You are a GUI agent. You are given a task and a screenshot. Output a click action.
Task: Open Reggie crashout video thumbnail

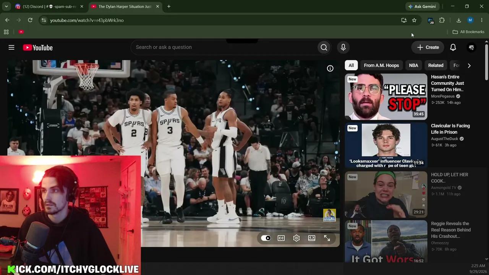tap(386, 242)
